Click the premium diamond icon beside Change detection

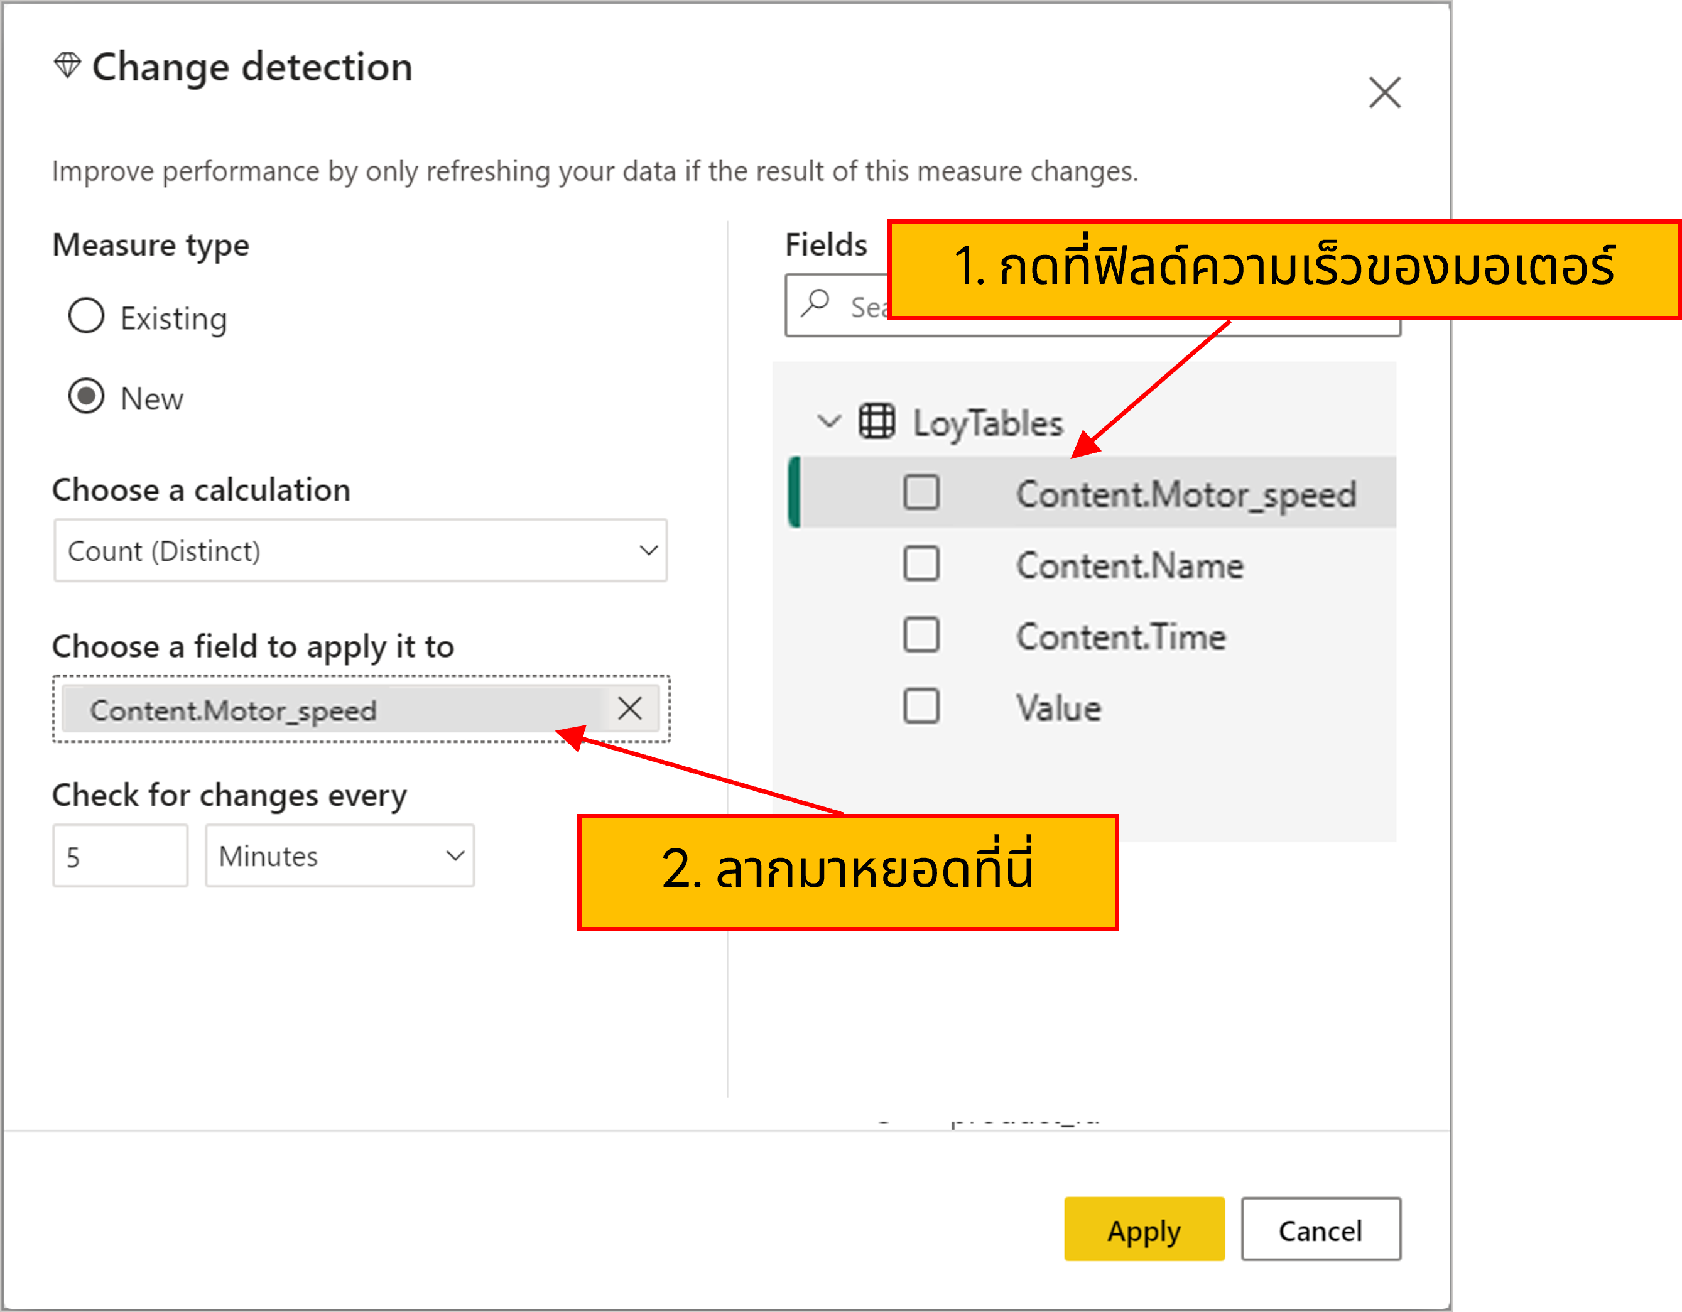click(x=68, y=65)
